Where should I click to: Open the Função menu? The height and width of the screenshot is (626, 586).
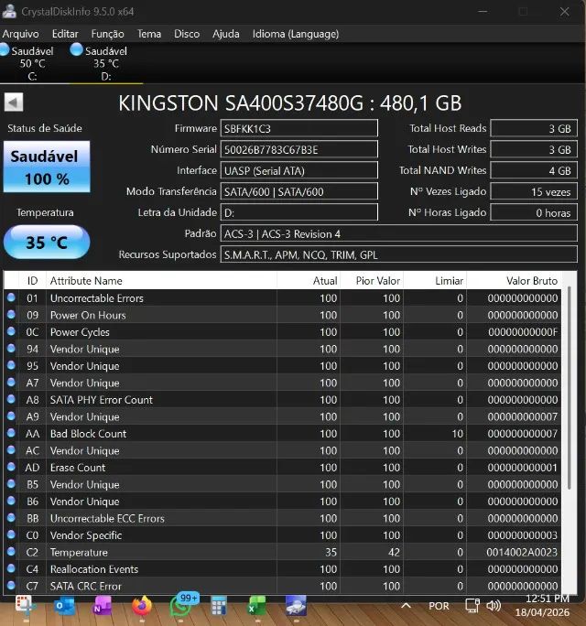[107, 34]
